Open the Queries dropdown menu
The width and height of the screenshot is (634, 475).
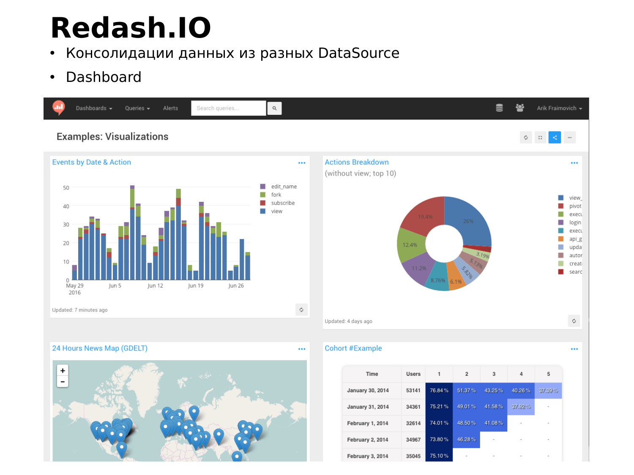click(137, 109)
